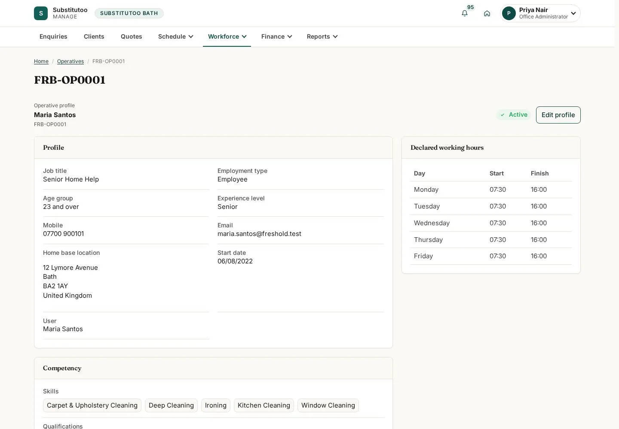Open the Schedule dropdown menu
Screen dimensions: 619x429
click(175, 36)
